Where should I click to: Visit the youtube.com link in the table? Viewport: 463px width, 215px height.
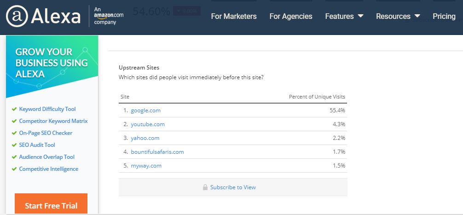click(147, 124)
